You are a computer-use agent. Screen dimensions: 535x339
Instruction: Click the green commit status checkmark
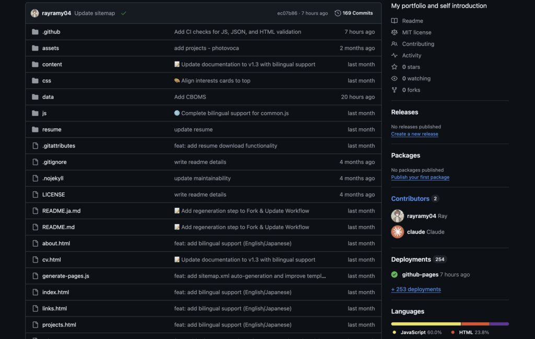(x=124, y=13)
